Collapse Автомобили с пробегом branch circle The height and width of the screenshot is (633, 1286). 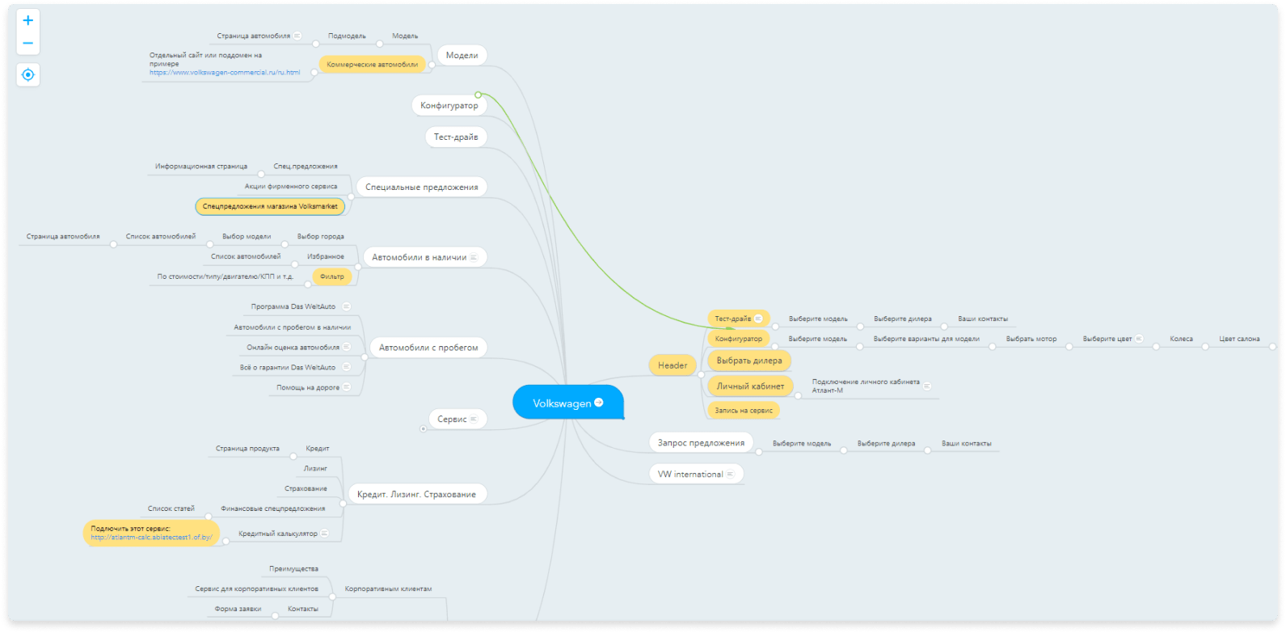[365, 357]
